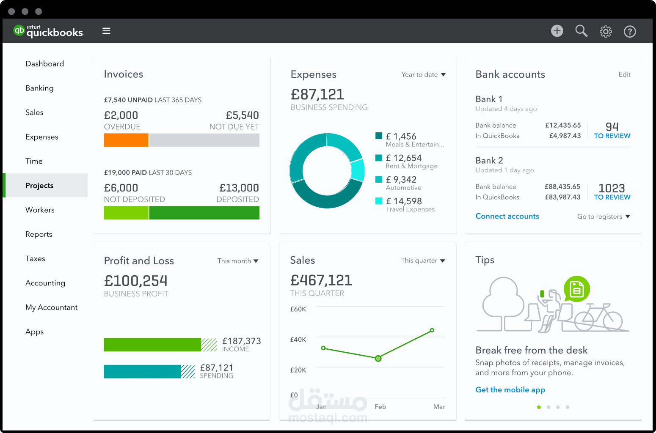Select the second Tips carousel dot
Viewport: 656px width, 433px height.
pos(549,407)
